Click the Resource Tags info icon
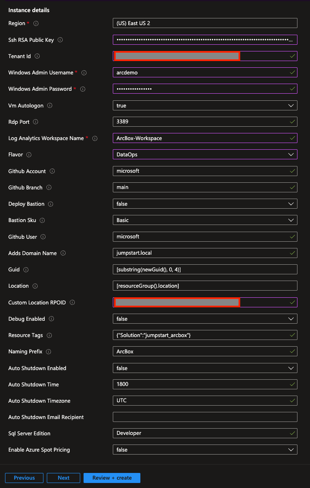The width and height of the screenshot is (310, 488). [x=49, y=335]
